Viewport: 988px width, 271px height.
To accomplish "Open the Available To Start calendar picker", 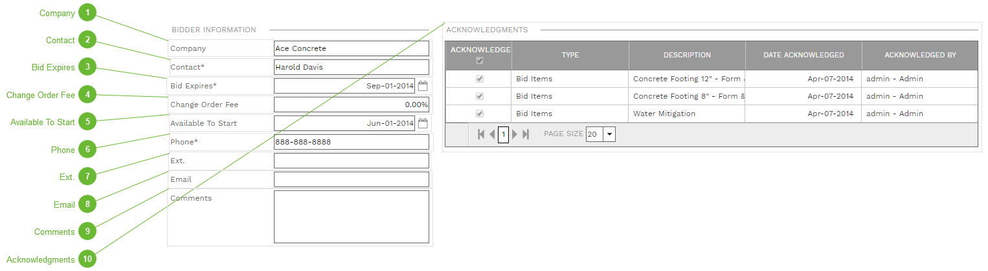I will click(x=423, y=123).
